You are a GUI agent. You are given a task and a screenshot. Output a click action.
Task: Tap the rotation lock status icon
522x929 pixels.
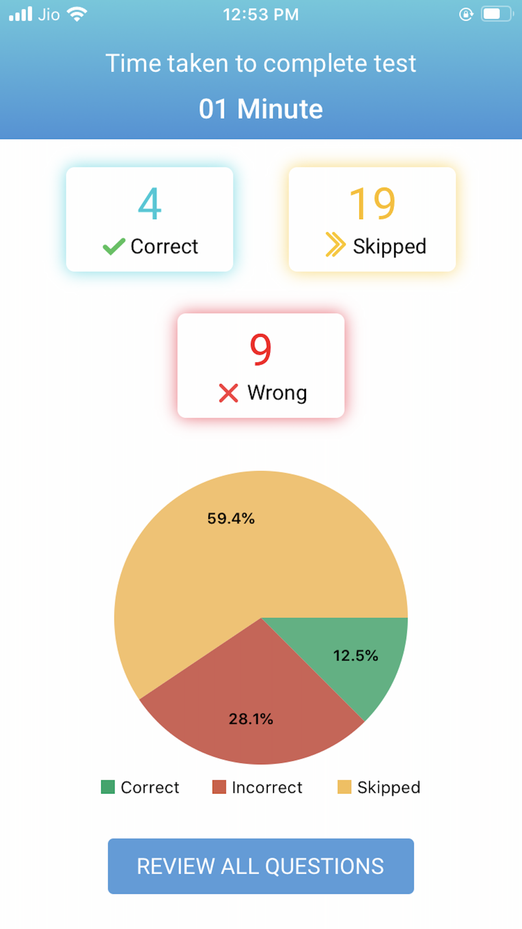click(466, 14)
